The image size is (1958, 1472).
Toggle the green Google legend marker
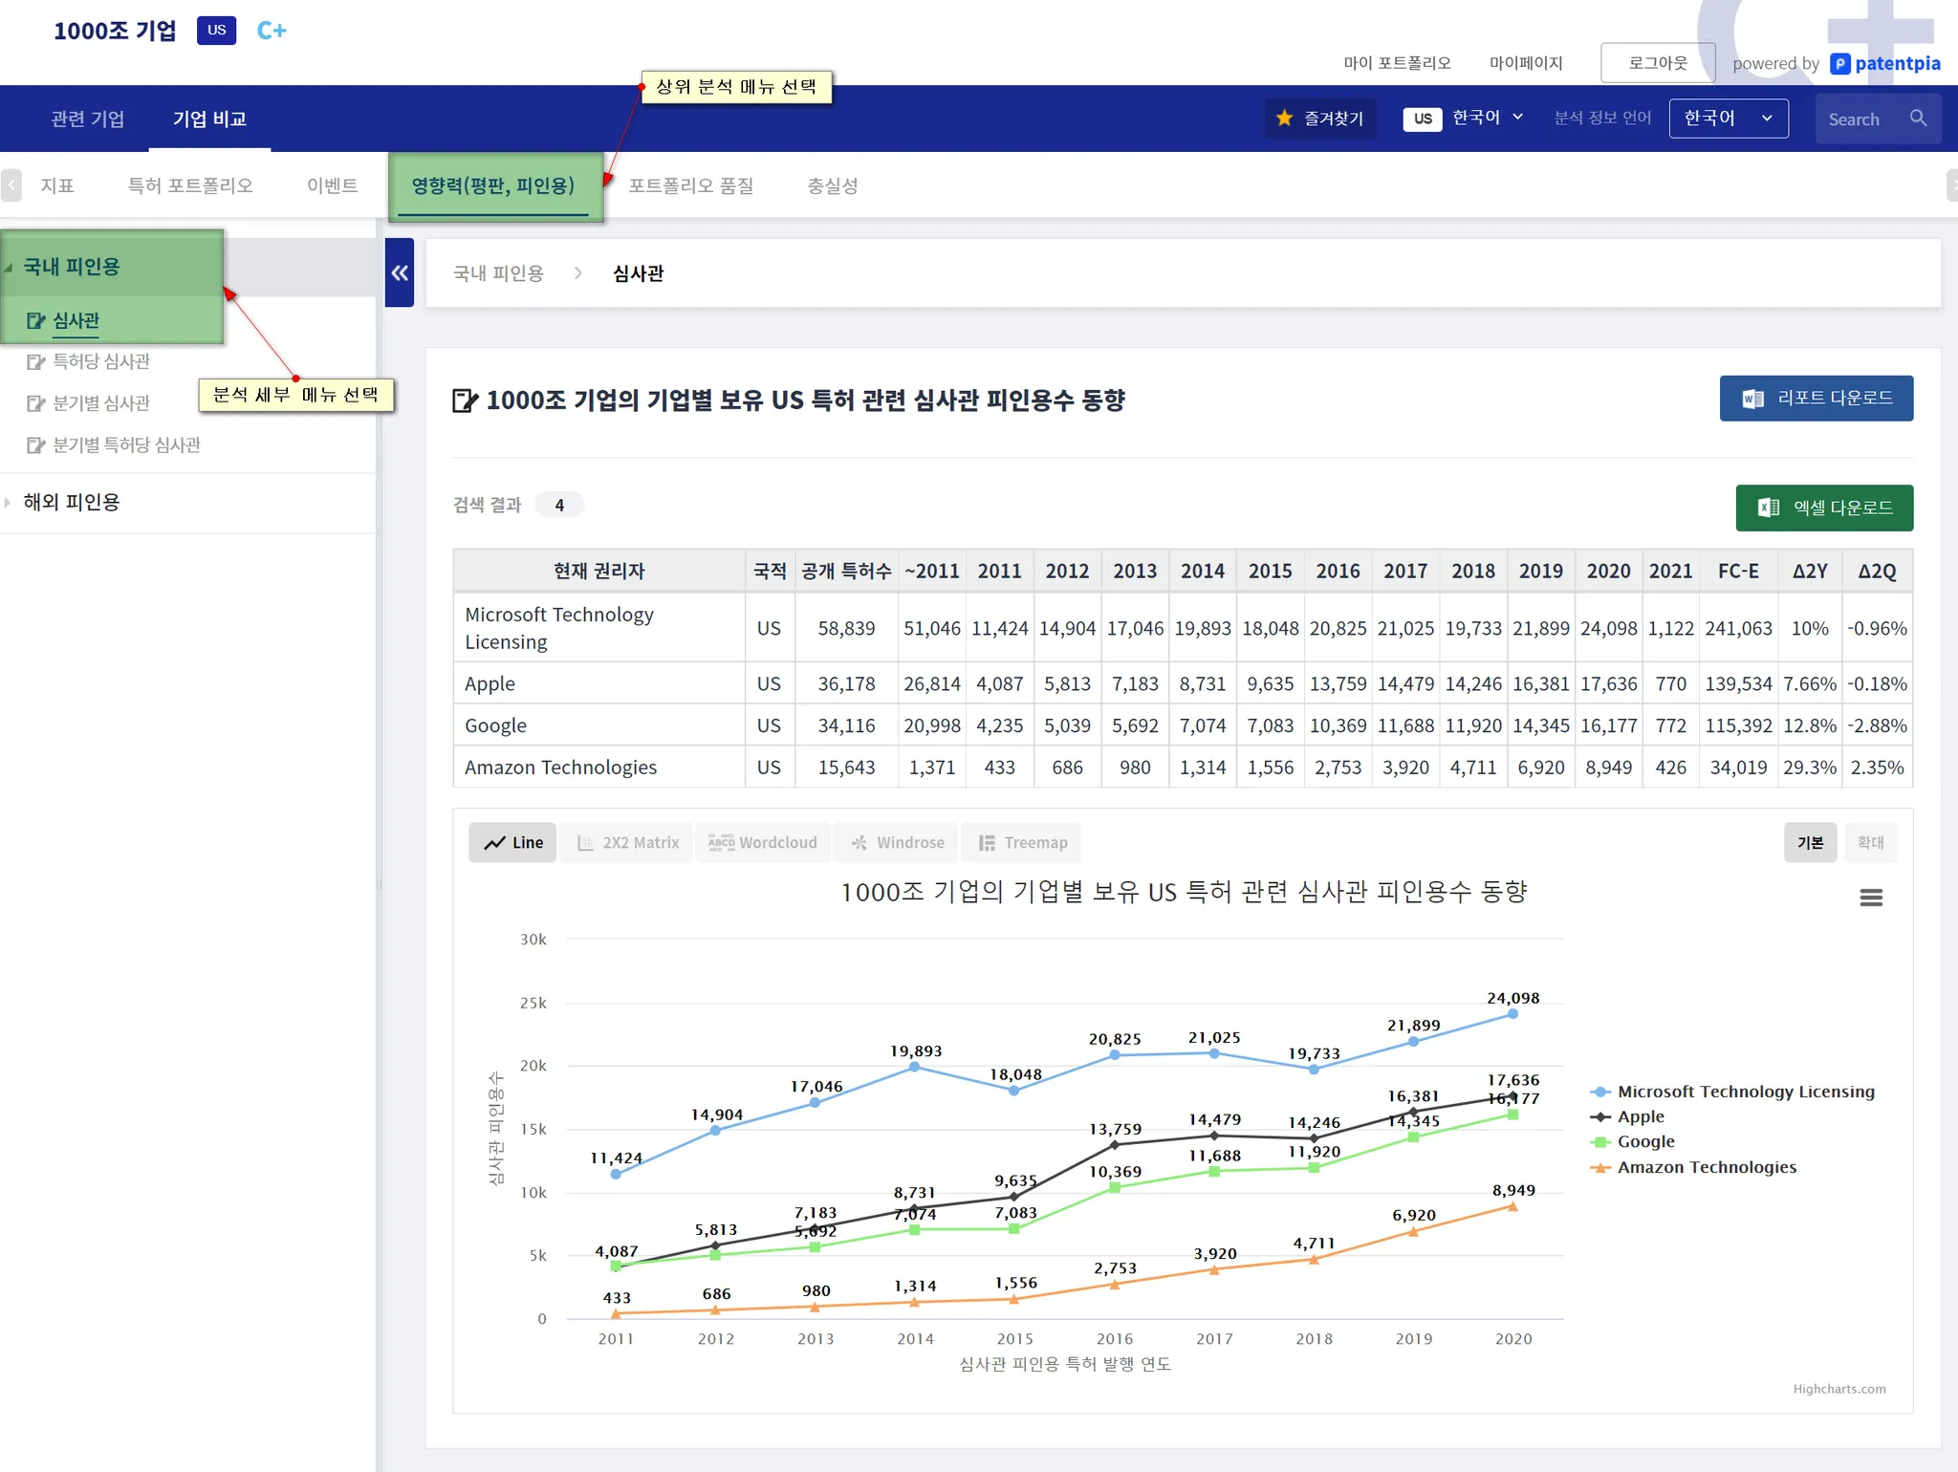click(x=1600, y=1142)
